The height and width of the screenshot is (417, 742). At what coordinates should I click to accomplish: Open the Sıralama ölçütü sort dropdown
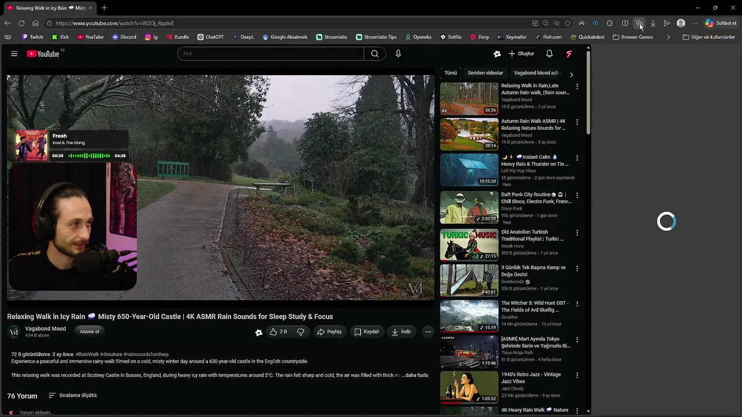(73, 396)
